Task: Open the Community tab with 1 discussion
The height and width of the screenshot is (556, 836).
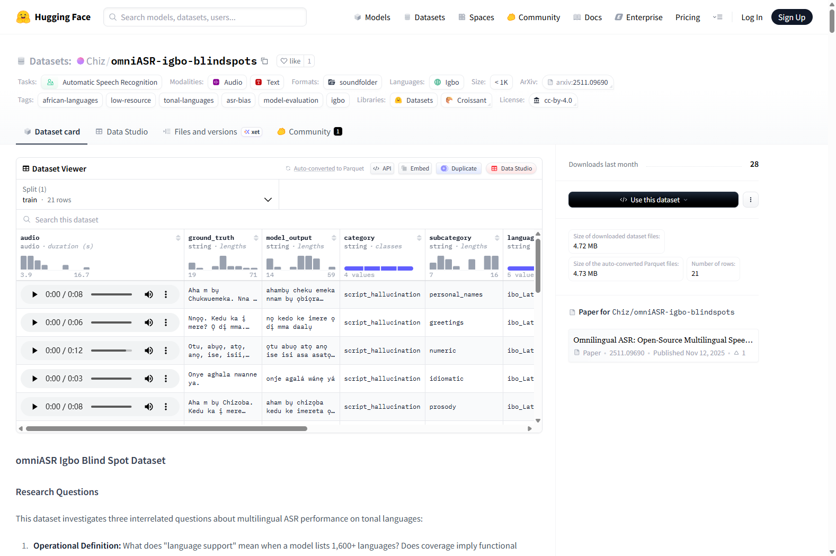Action: (310, 132)
